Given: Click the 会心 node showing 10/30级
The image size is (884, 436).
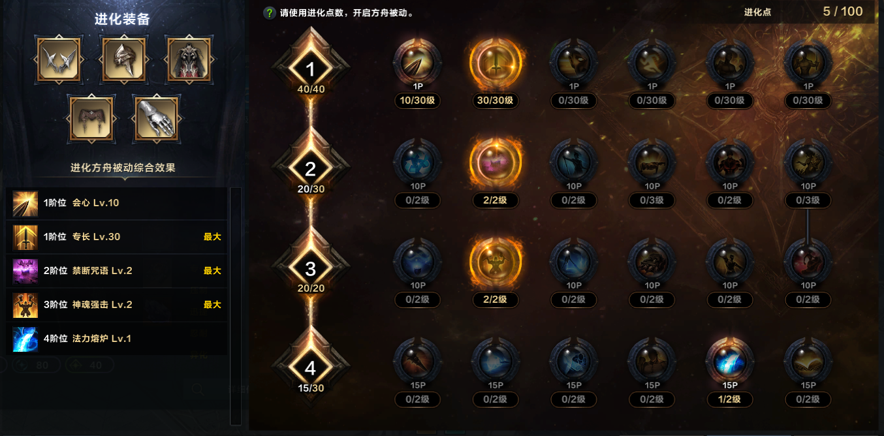Looking at the screenshot, I should (417, 61).
